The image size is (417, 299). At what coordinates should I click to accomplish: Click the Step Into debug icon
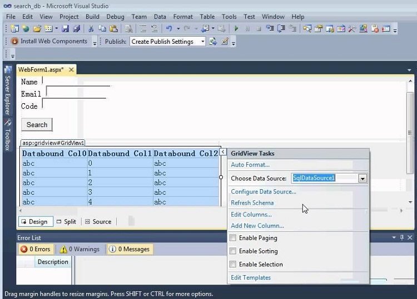(x=270, y=28)
